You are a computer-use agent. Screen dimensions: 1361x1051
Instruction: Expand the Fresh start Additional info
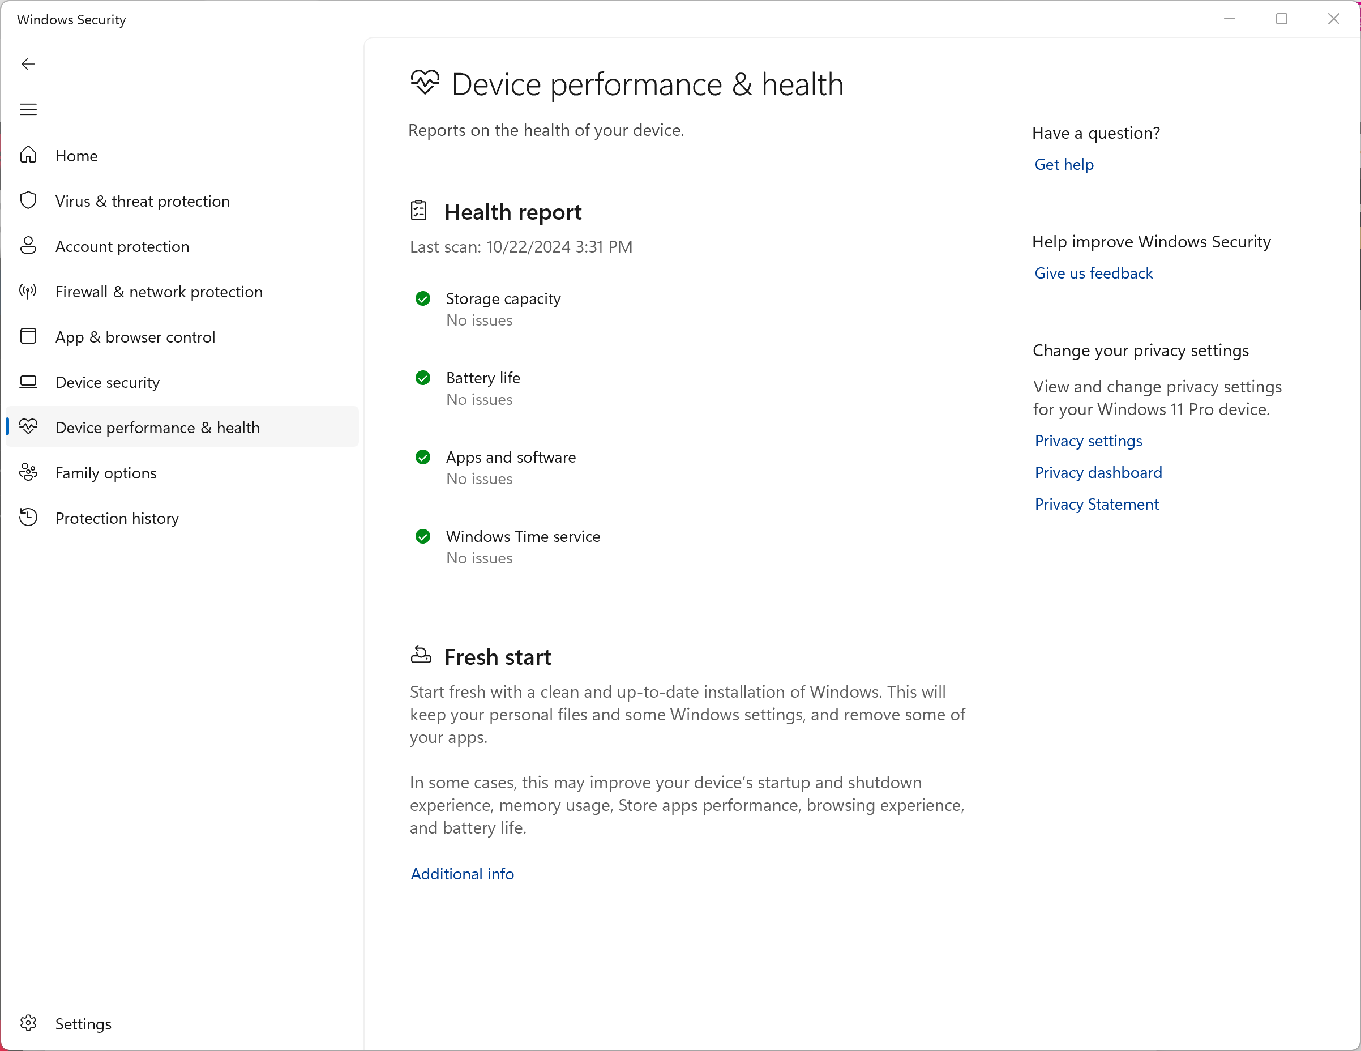tap(463, 873)
